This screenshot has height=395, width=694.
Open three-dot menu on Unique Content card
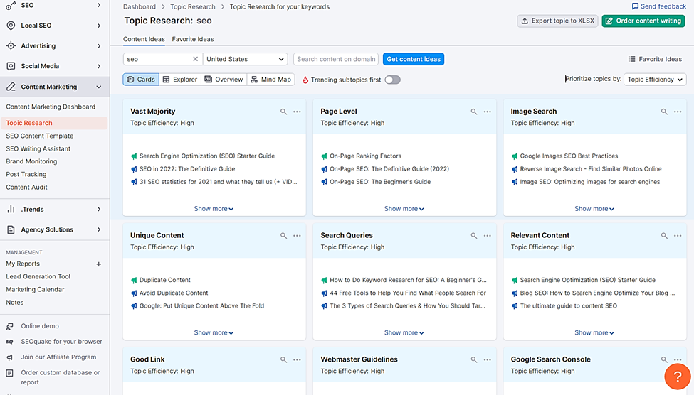pyautogui.click(x=297, y=236)
